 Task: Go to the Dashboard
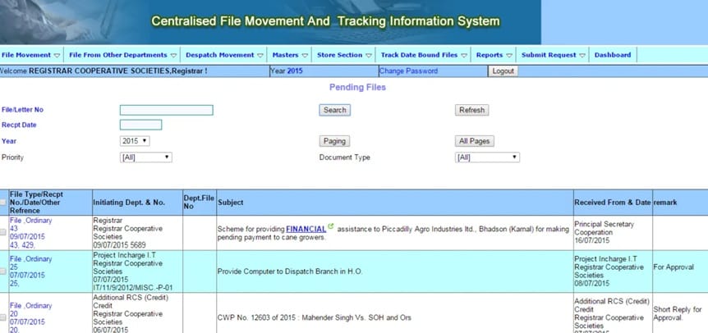tap(613, 55)
